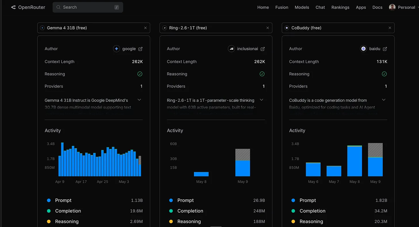Click the May 8 bar in CoBuddy chart

[355, 161]
